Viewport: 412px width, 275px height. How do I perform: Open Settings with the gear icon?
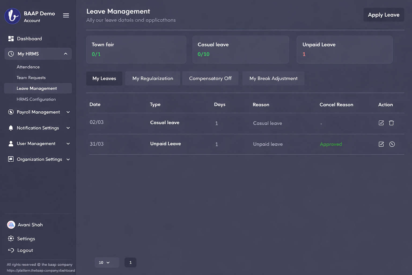click(11, 238)
